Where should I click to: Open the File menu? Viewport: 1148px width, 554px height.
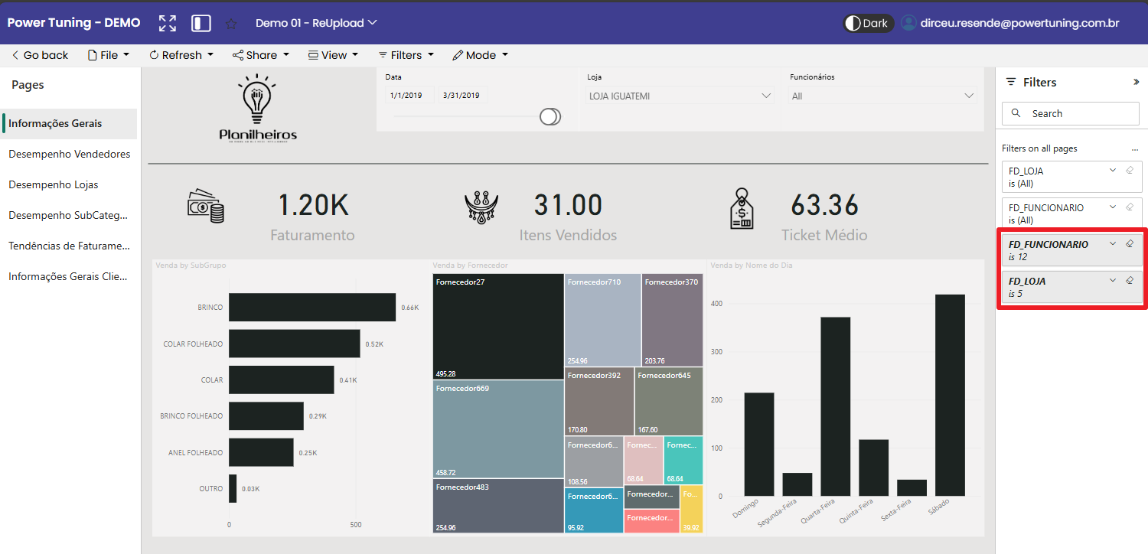[x=109, y=55]
